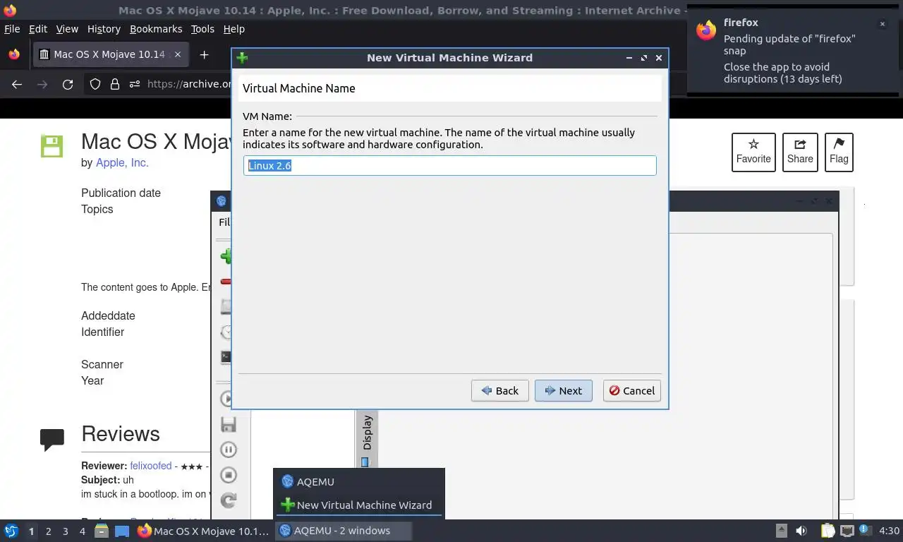The height and width of the screenshot is (542, 903).
Task: Click the green software floppy icon
Action: pos(52,146)
